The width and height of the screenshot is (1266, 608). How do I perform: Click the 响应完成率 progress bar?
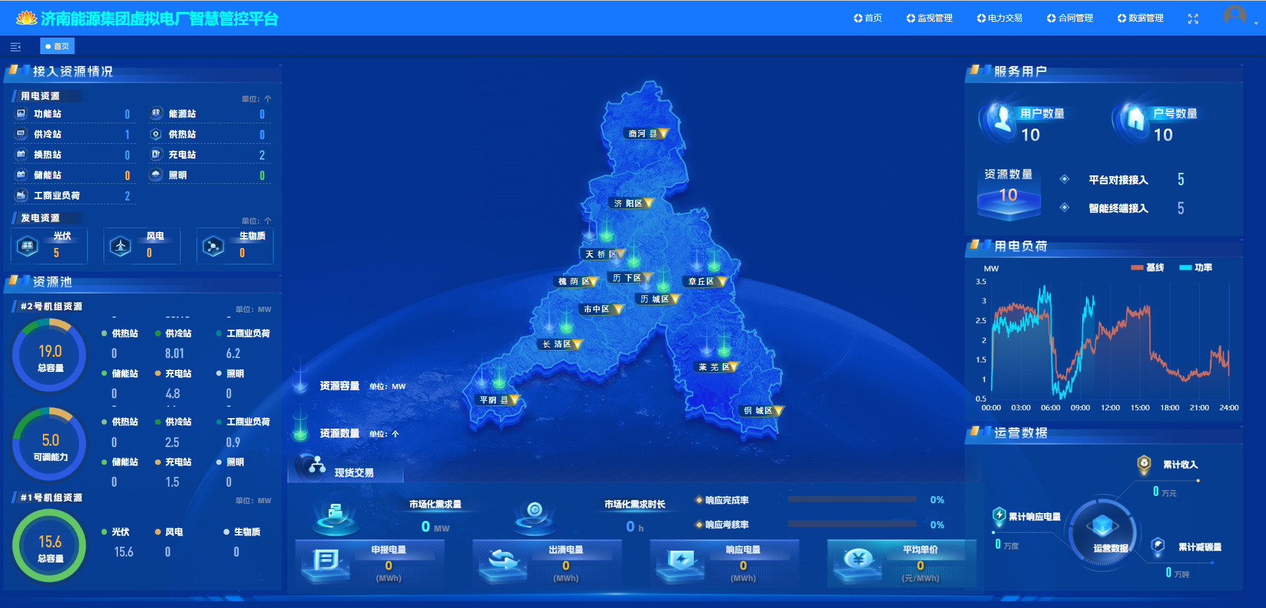point(853,499)
